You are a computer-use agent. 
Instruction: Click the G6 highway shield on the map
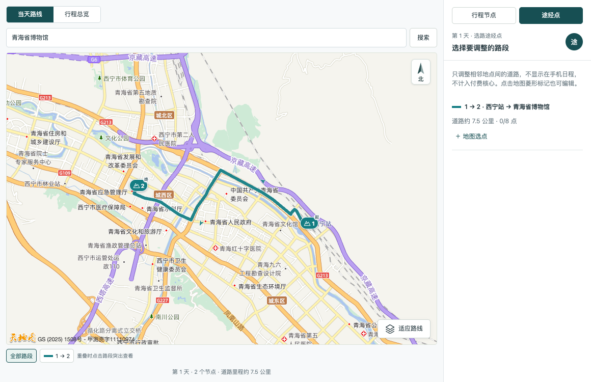point(94,60)
